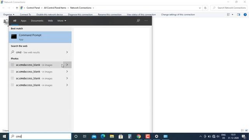This screenshot has height=140, width=249.
Task: Click View status of this connection
Action: coord(141,15)
